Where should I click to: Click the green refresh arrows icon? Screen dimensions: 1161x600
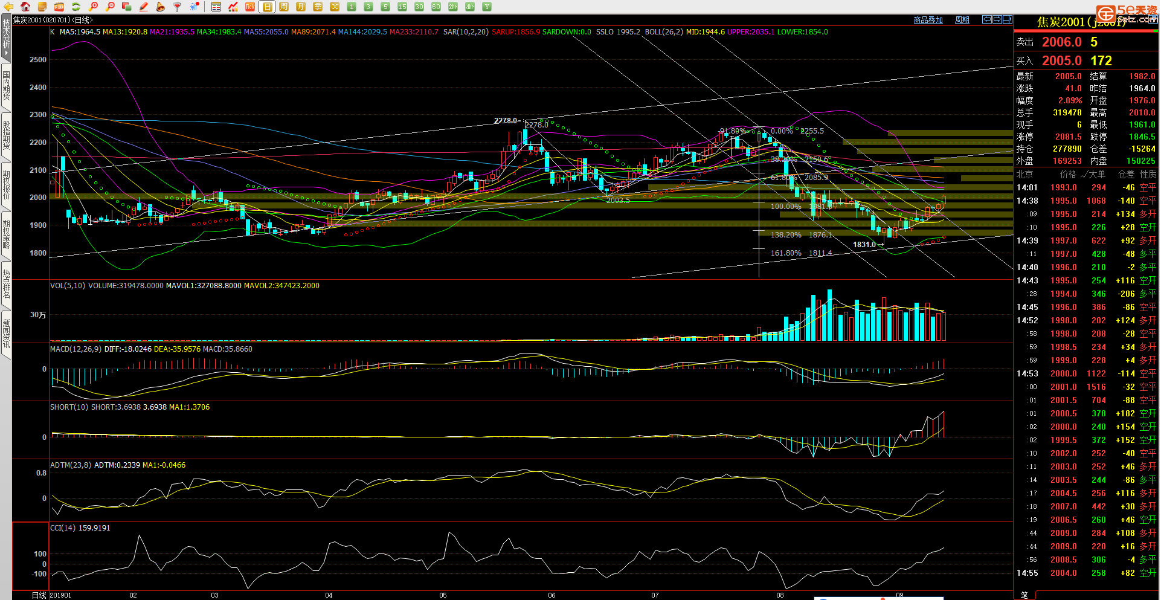(76, 7)
